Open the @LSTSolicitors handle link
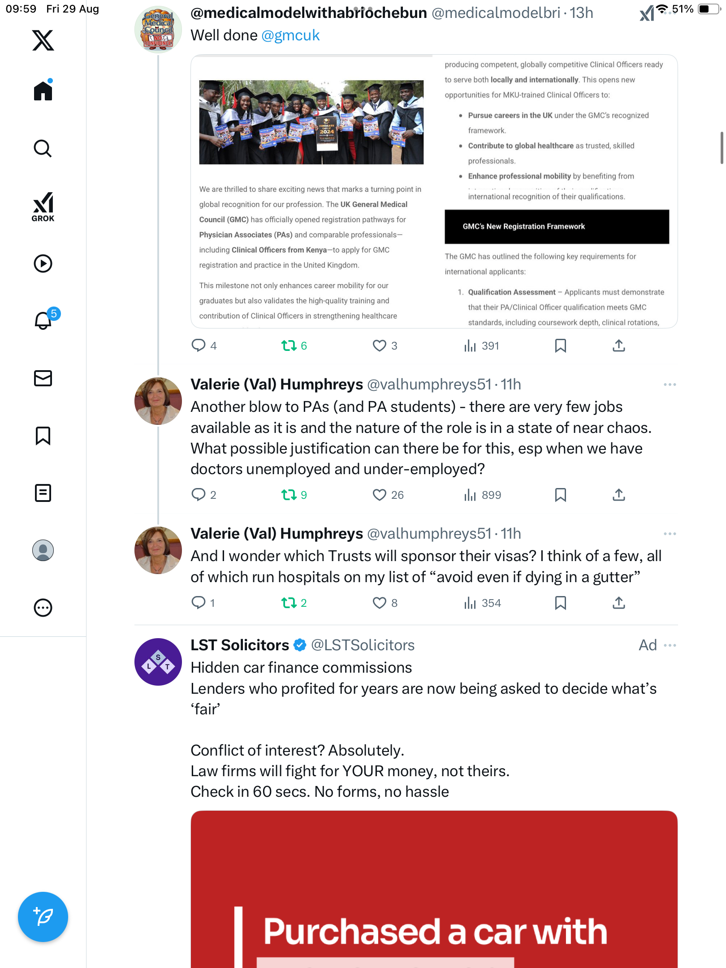 pos(363,645)
